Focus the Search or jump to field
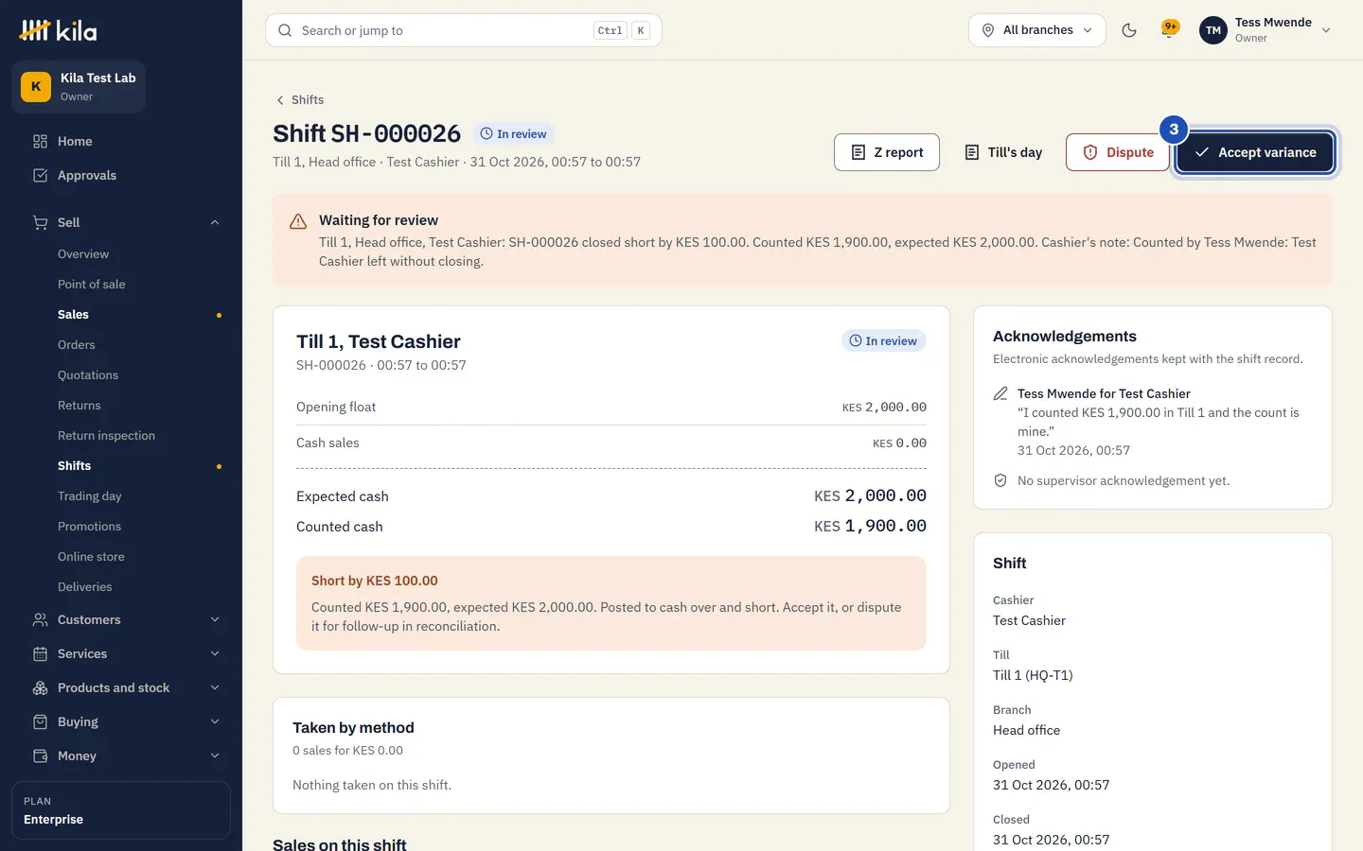Viewport: 1363px width, 851px height. pos(464,30)
